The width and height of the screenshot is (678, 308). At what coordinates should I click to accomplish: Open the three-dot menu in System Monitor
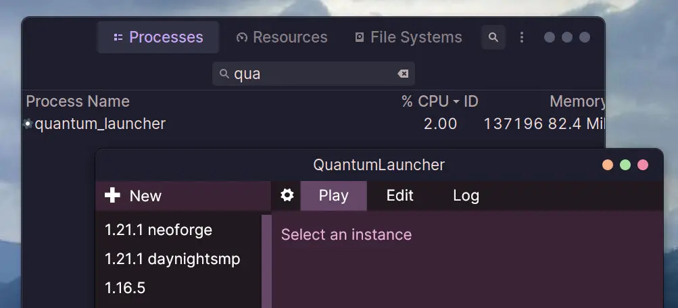521,37
